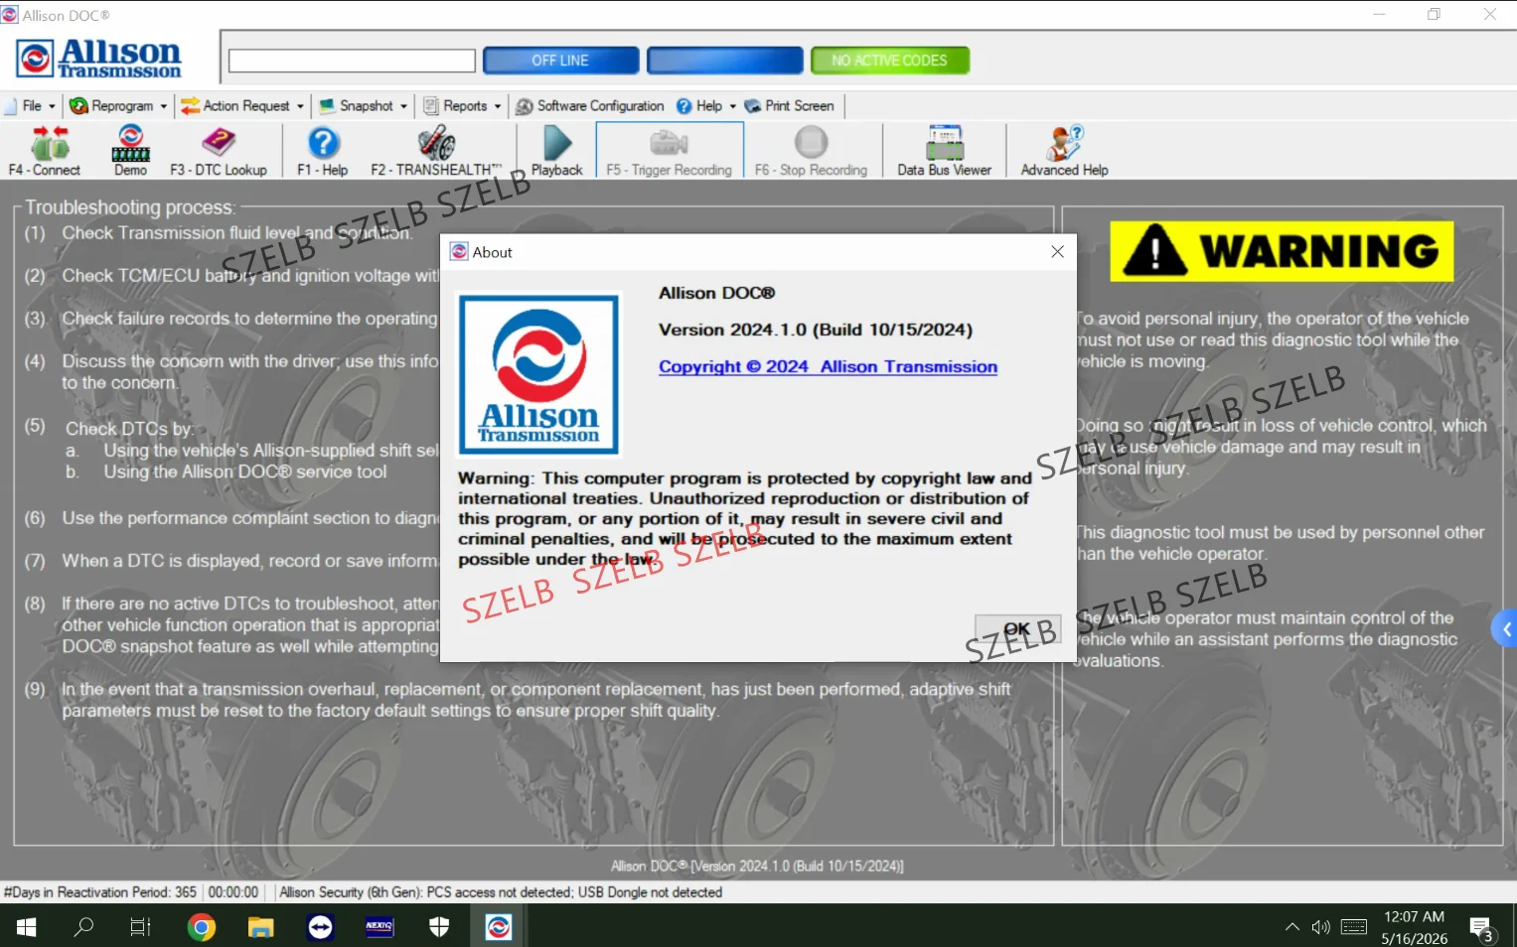The height and width of the screenshot is (947, 1517).
Task: Expand the blue side panel arrow
Action: tap(1505, 629)
